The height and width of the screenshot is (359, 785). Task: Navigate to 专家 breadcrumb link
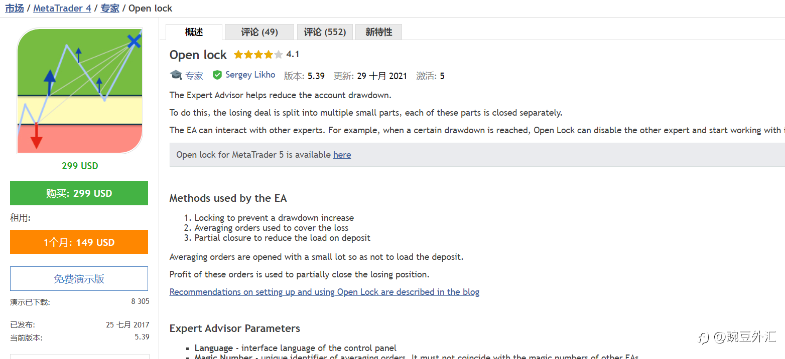[x=110, y=8]
